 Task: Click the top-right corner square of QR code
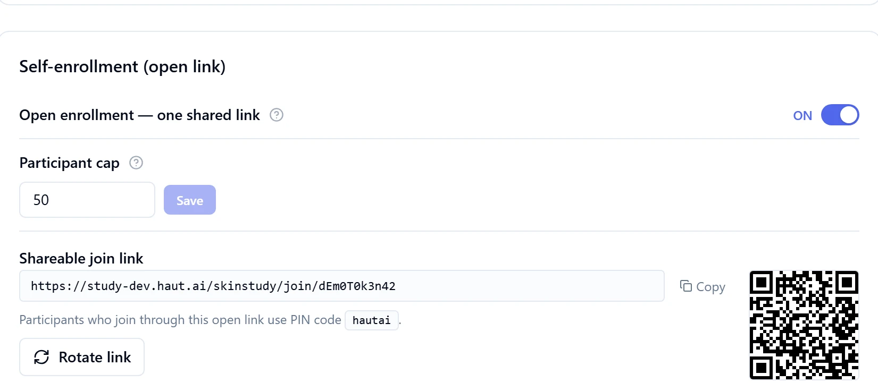[847, 283]
